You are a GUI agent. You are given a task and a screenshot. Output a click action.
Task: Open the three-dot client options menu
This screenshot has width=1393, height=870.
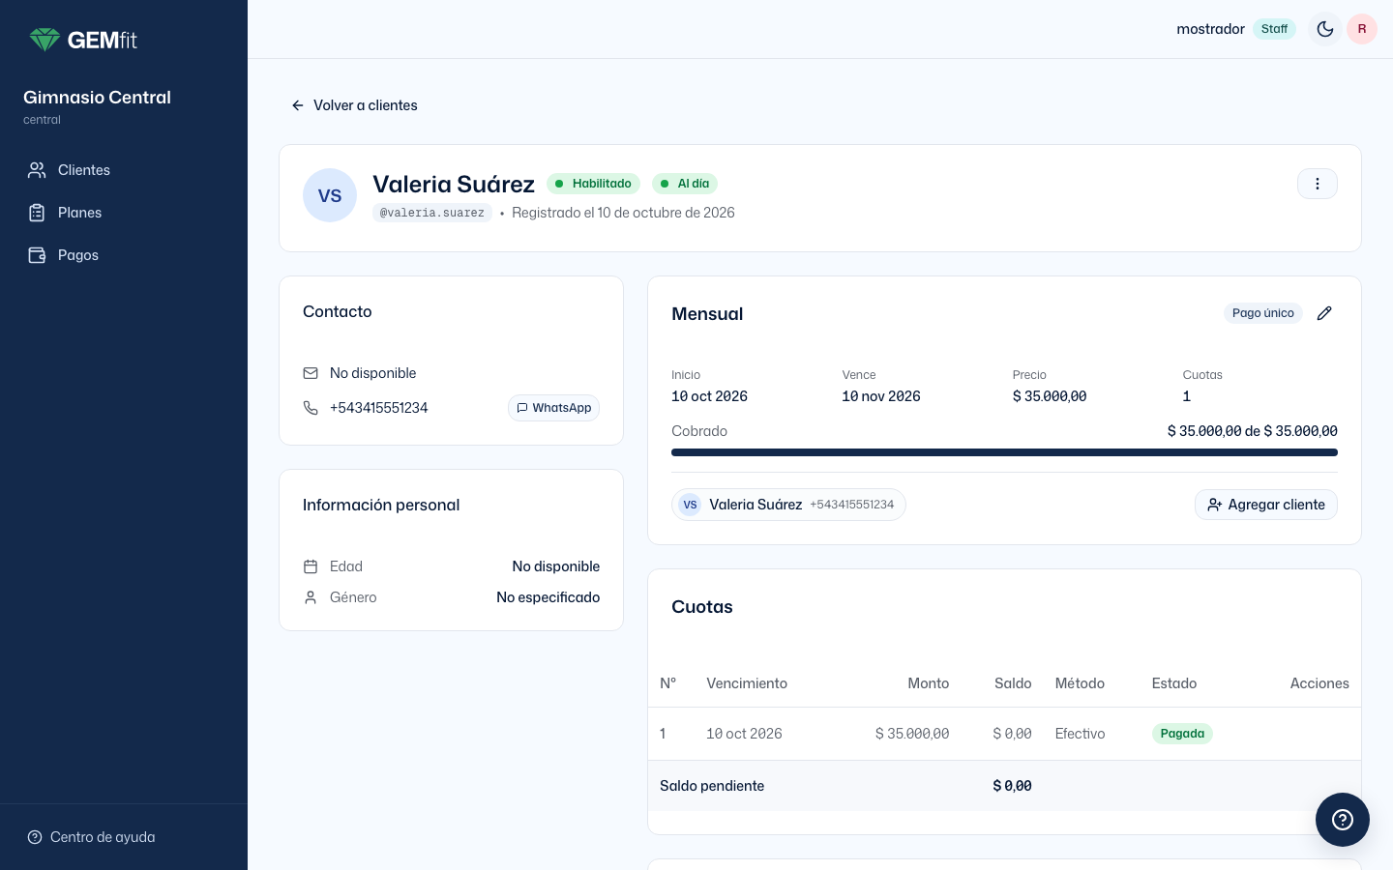tap(1318, 184)
